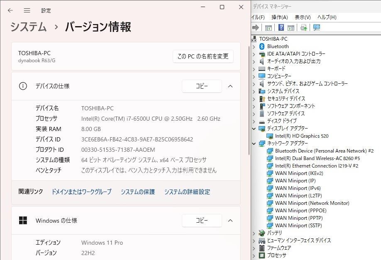Image resolution: width=381 pixels, height=260 pixels.
Task: Open the 操作(A) menu
Action: [280, 17]
